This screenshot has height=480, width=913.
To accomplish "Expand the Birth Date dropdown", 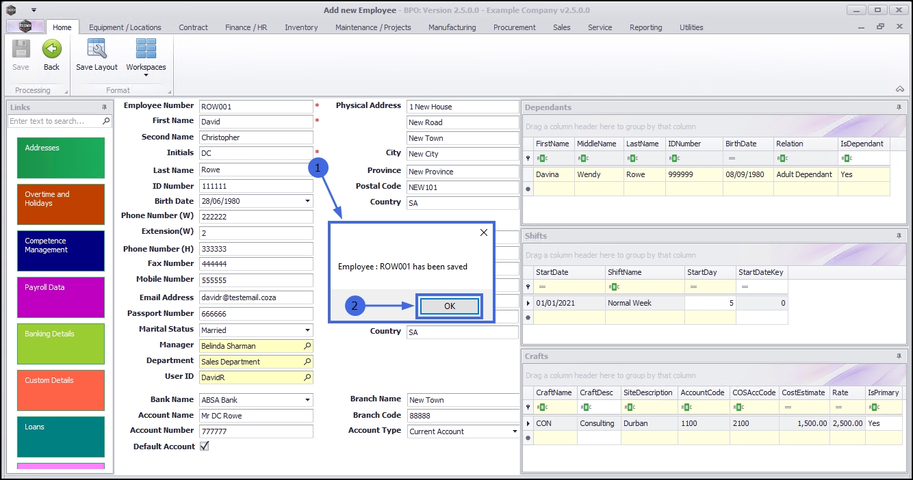I will tap(307, 202).
